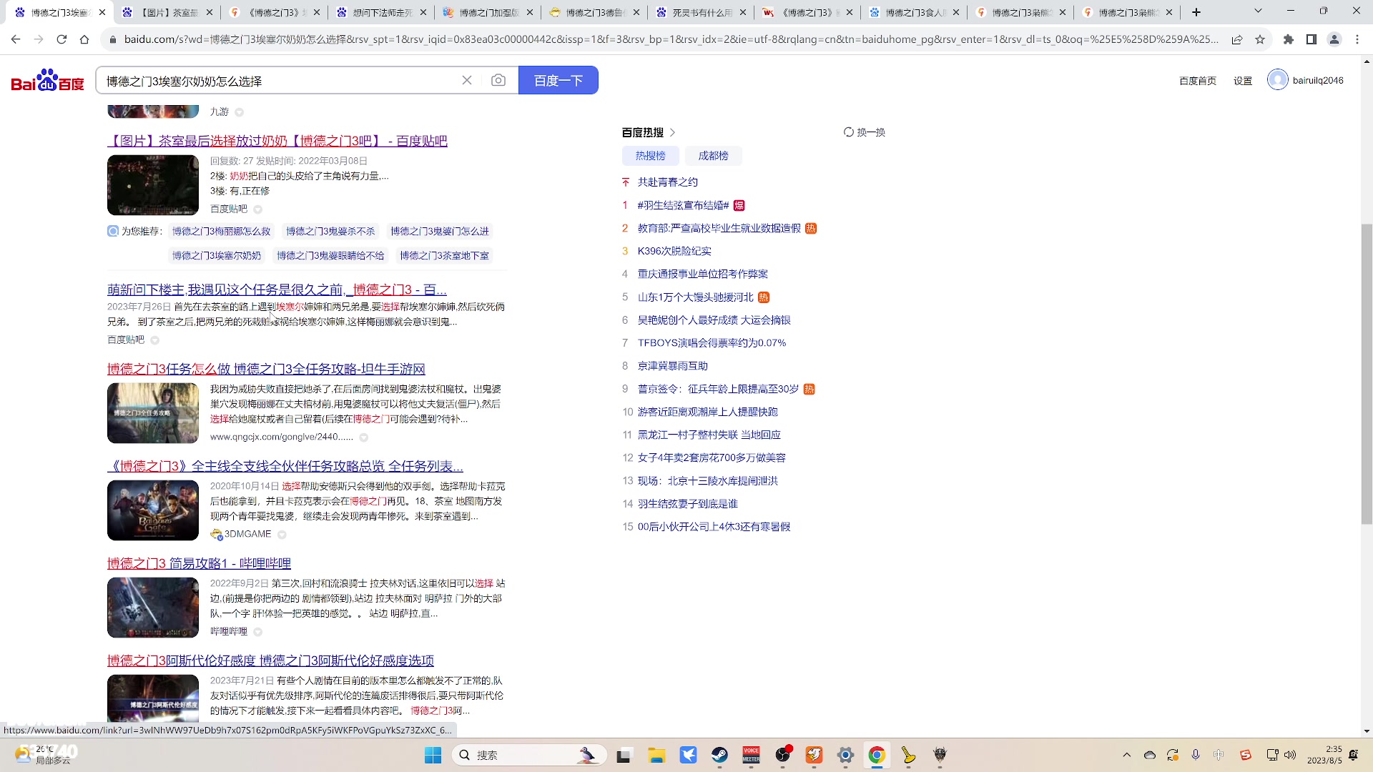
Task: Open hot search 山东1万个大馒头驰援河北
Action: click(x=696, y=297)
